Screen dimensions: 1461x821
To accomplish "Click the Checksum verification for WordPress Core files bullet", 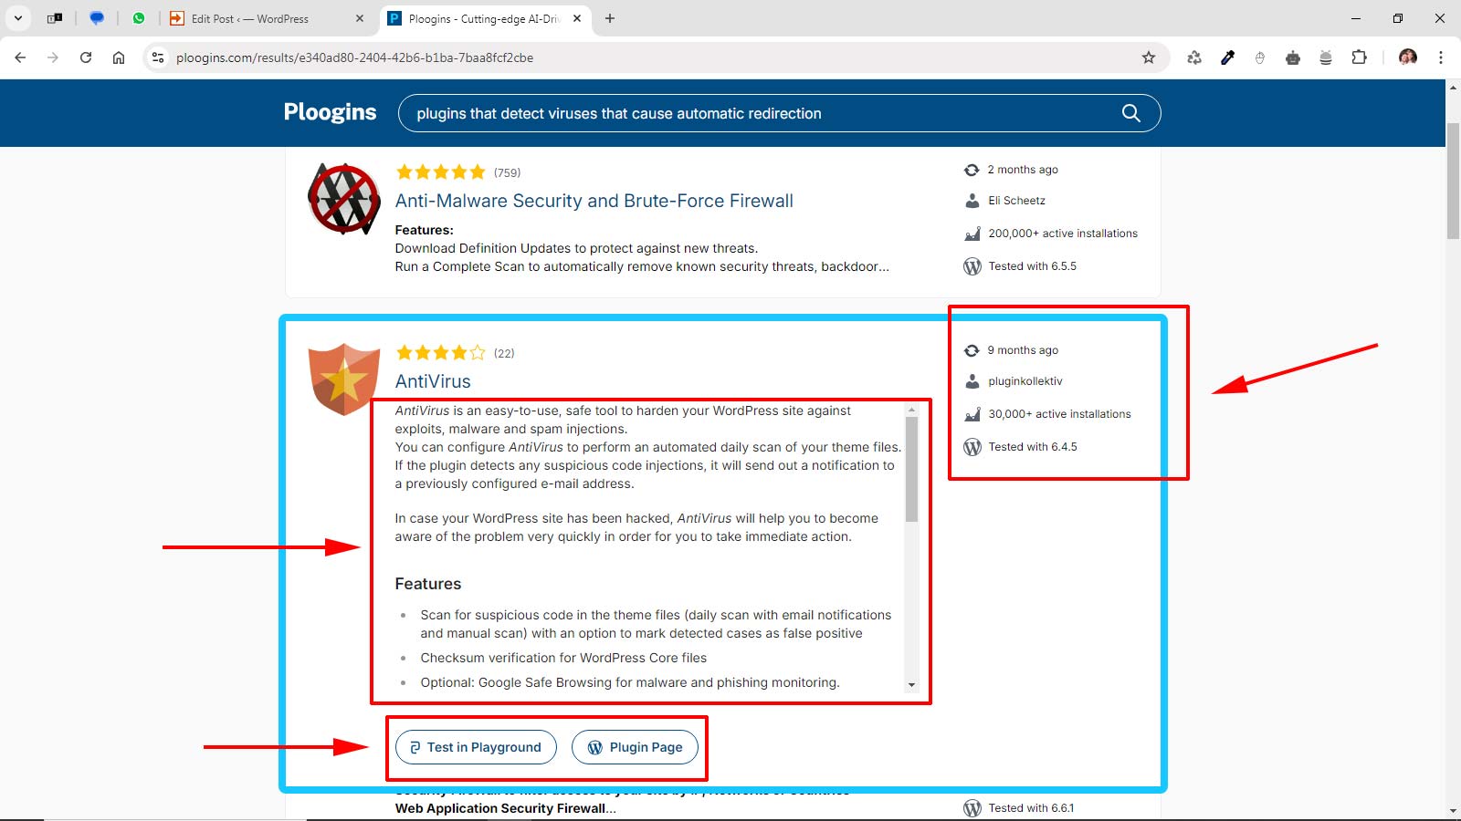I will [x=563, y=658].
